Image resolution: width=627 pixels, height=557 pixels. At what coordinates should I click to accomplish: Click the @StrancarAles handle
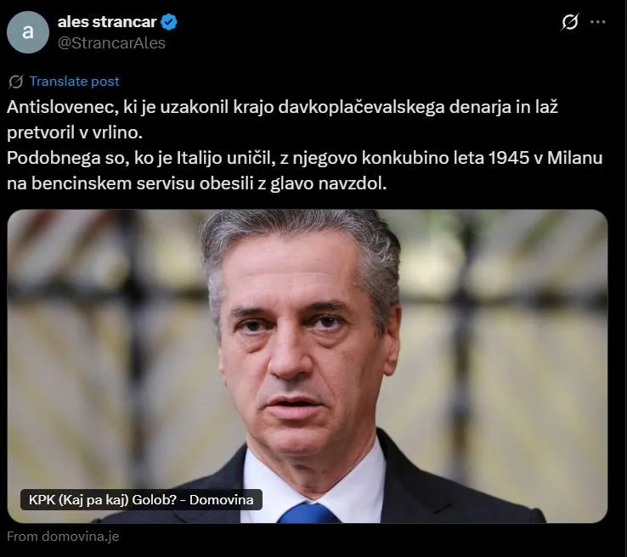click(x=111, y=43)
